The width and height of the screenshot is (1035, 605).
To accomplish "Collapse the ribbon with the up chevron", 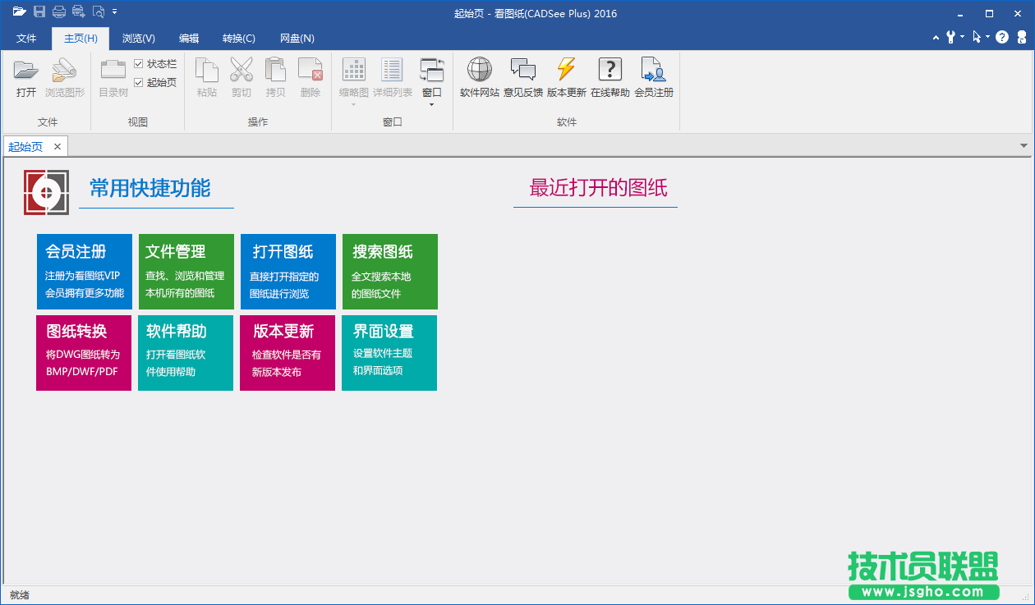I will point(937,37).
